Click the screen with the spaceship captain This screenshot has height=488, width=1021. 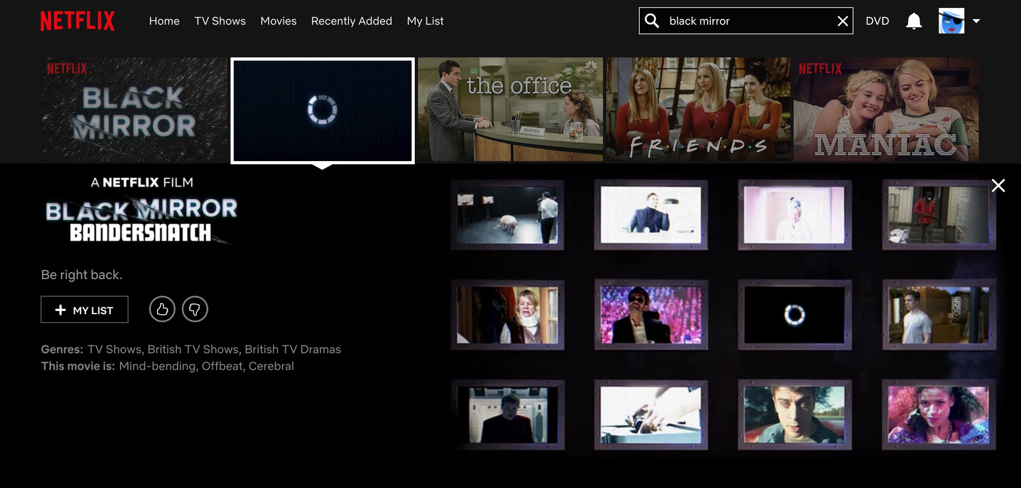tap(507, 415)
